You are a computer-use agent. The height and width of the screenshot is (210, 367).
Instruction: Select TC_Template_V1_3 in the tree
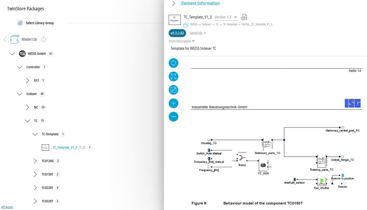(65, 147)
